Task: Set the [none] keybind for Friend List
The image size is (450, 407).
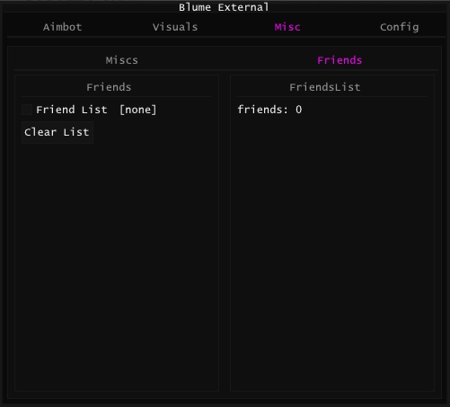Action: [137, 110]
